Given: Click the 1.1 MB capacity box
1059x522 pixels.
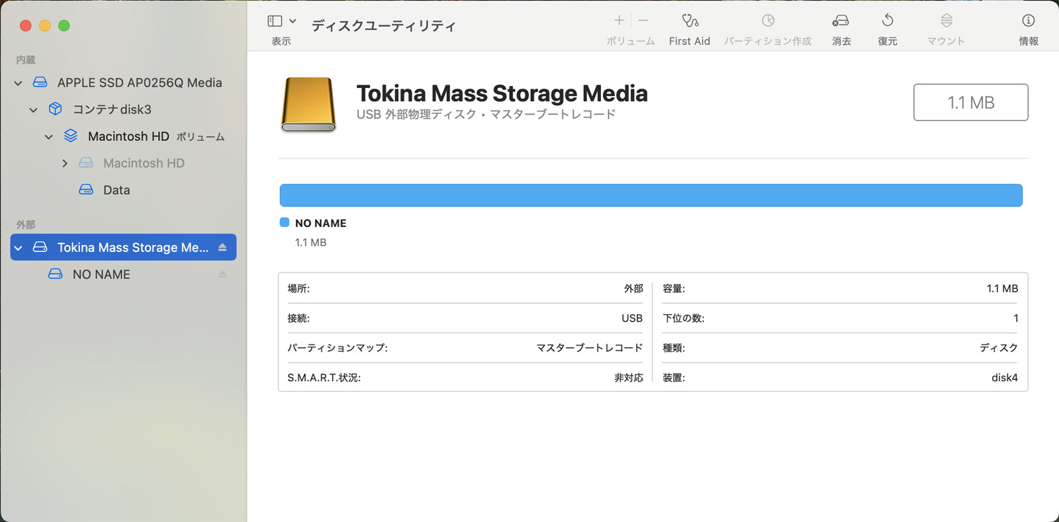Looking at the screenshot, I should click(x=970, y=103).
